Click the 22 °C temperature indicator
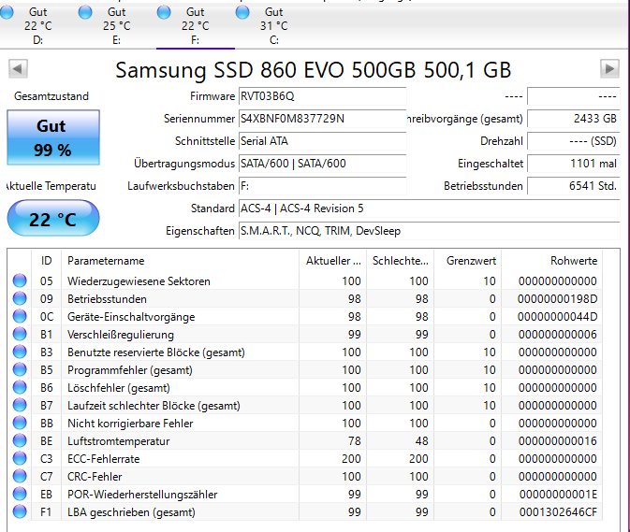630x532 pixels. tap(53, 218)
